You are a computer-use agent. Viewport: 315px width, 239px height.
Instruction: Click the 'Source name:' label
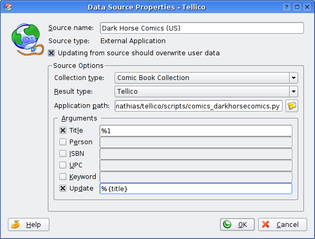pyautogui.click(x=71, y=28)
